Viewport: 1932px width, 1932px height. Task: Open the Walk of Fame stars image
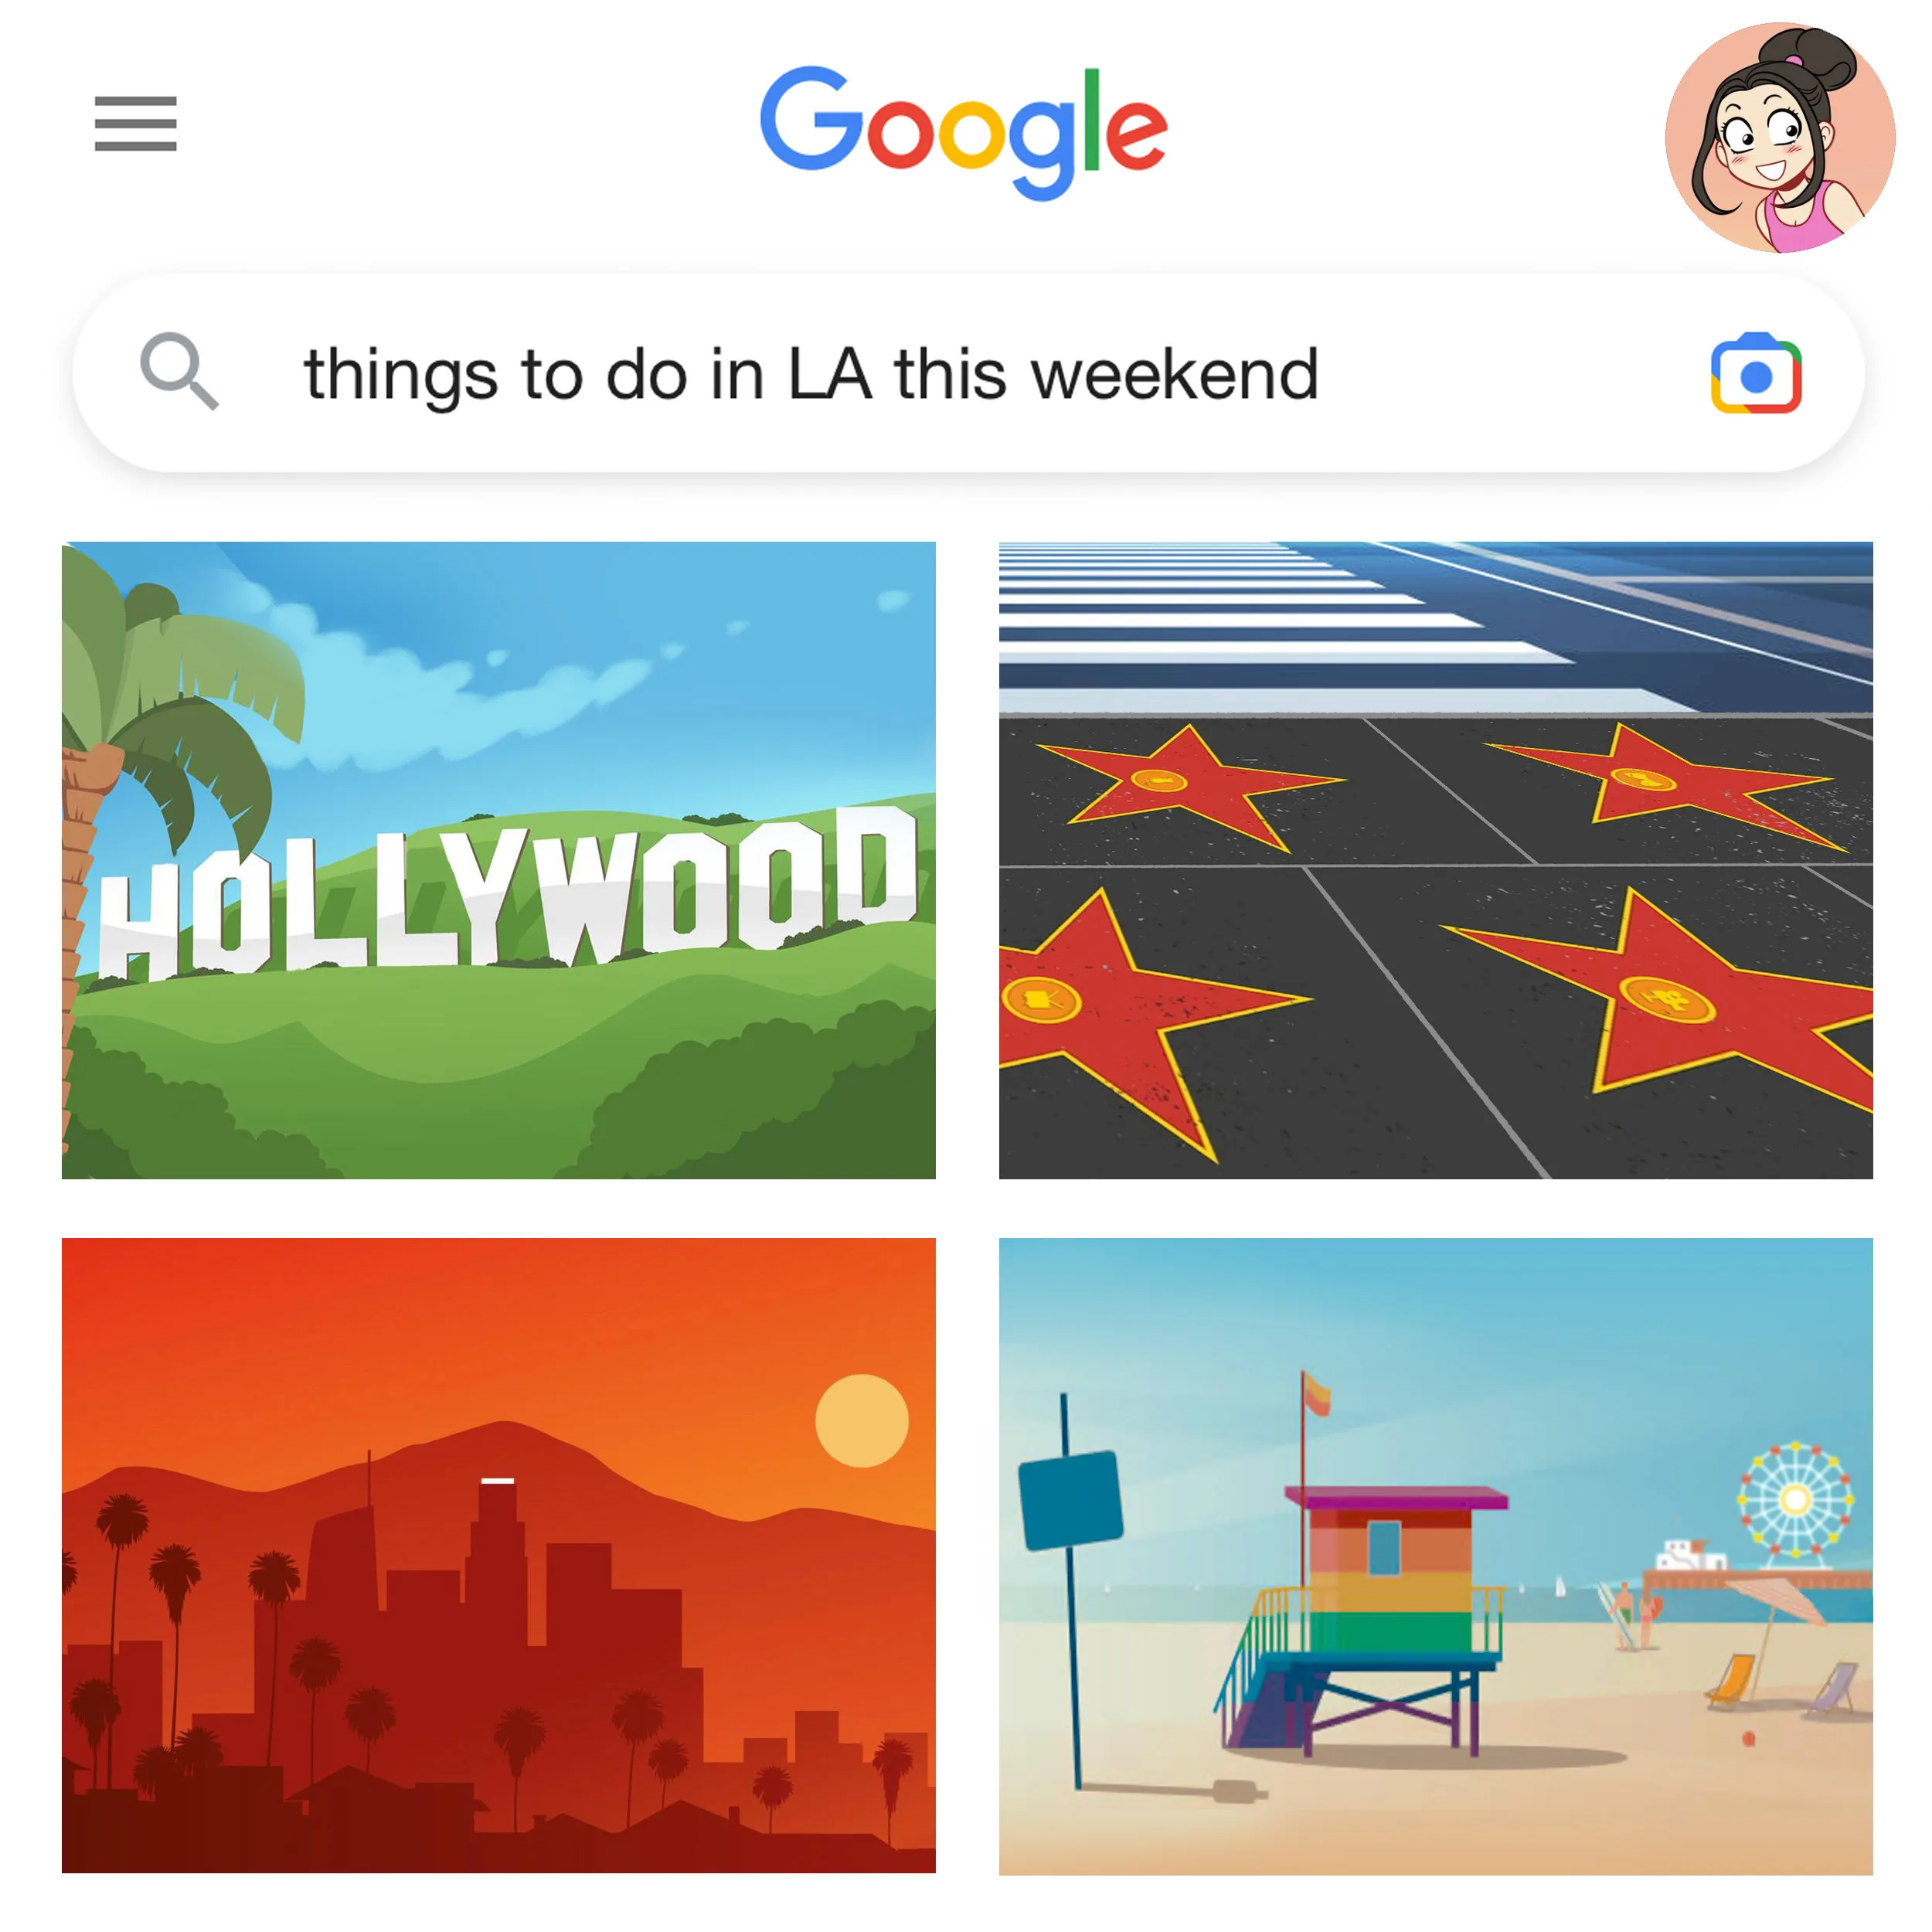(1436, 860)
